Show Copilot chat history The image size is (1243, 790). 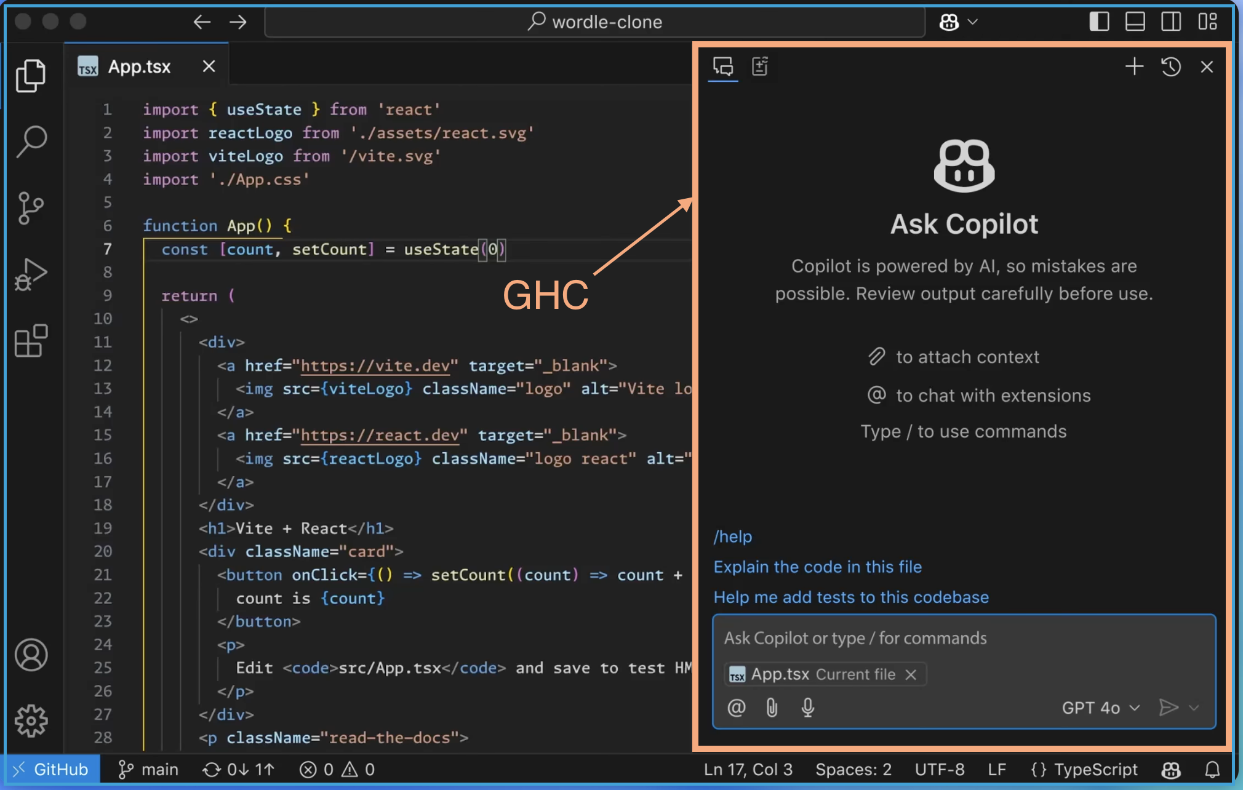(1170, 66)
